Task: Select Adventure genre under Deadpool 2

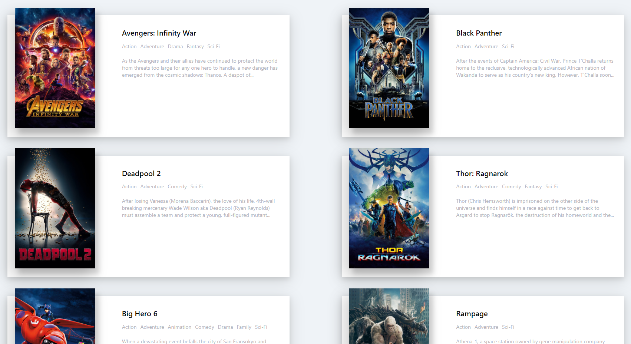Action: point(152,186)
